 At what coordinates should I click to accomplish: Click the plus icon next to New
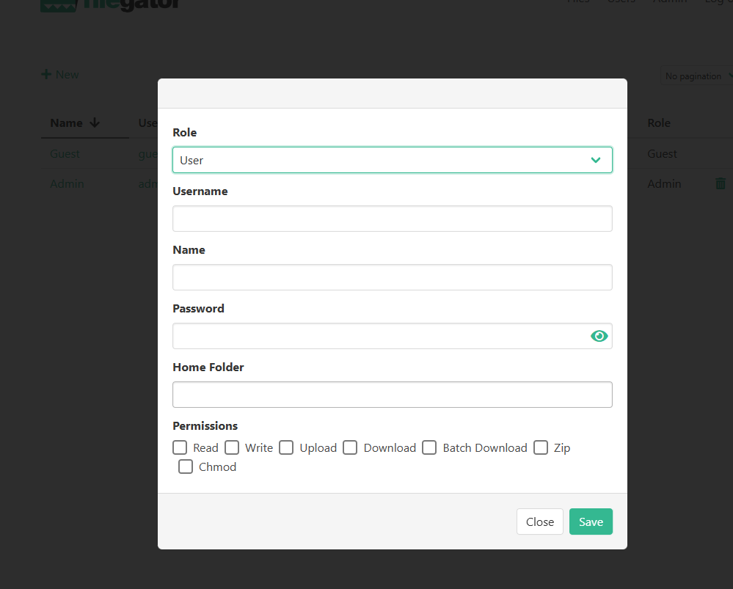(45, 74)
